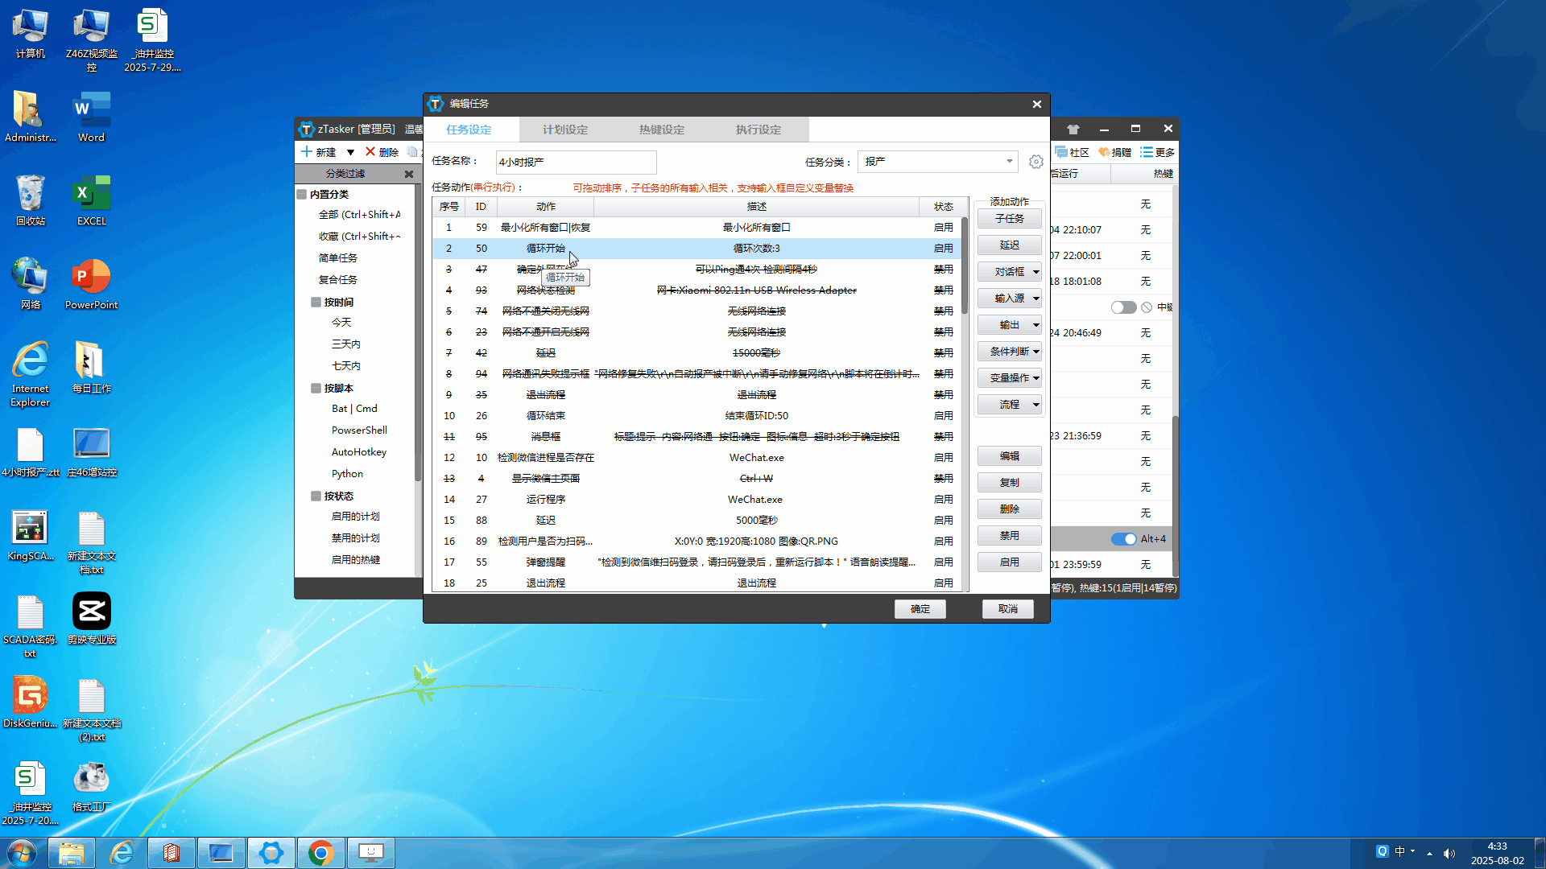Click the 新建 plus icon in zTasker
1546x869 pixels.
click(x=306, y=152)
